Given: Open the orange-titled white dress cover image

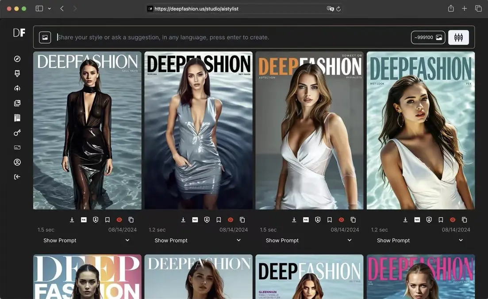Looking at the screenshot, I should click(309, 131).
